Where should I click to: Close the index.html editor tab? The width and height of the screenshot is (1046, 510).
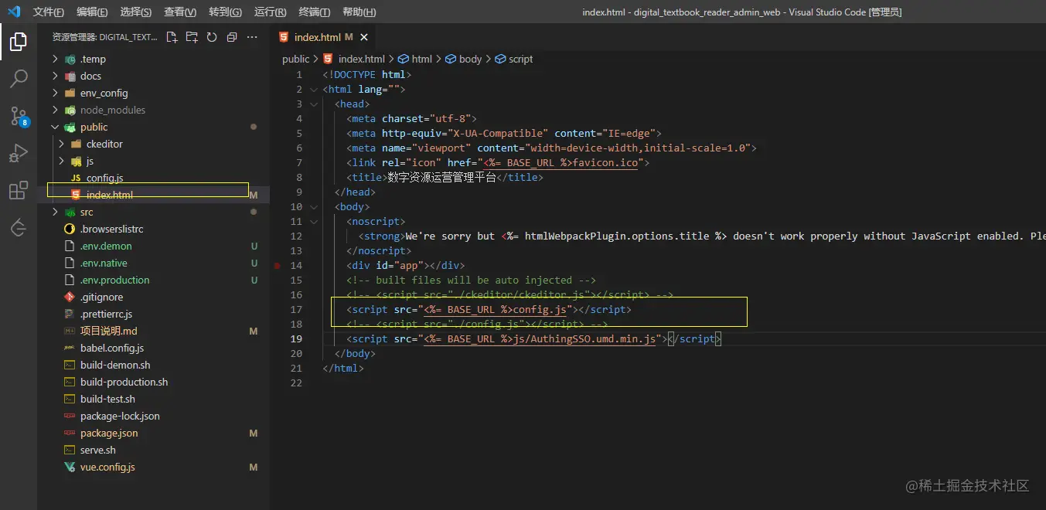click(x=364, y=37)
